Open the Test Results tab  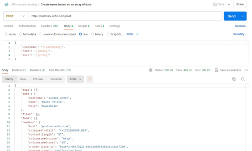point(60,70)
